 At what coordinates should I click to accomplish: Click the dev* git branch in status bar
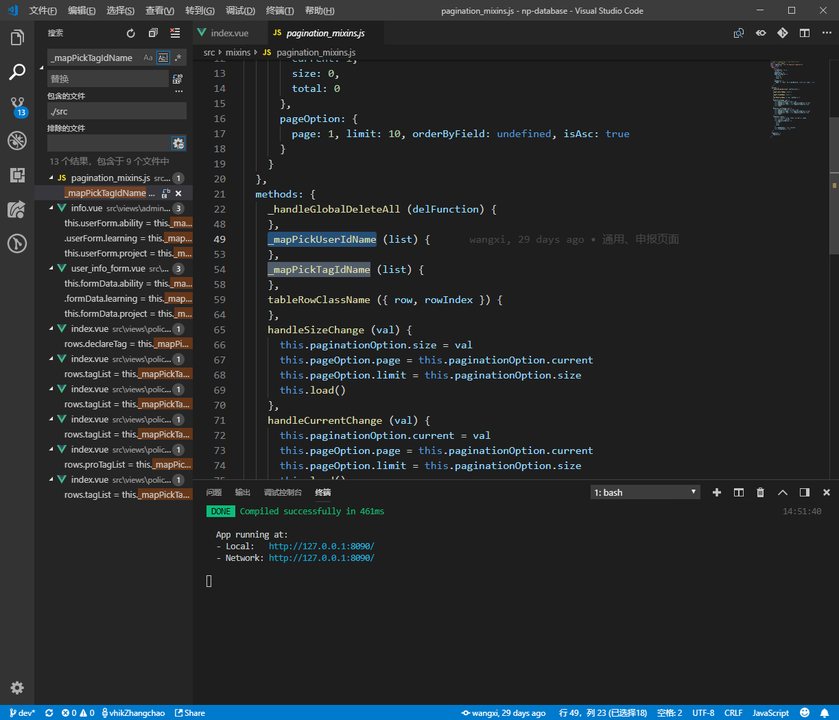[x=23, y=713]
